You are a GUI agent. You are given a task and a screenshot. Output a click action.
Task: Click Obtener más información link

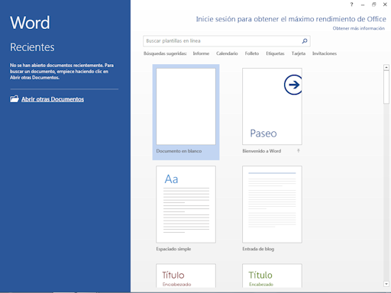tap(359, 28)
